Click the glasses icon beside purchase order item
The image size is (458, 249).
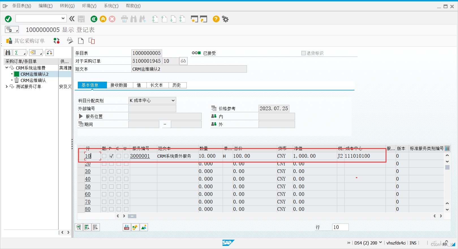[x=183, y=61]
